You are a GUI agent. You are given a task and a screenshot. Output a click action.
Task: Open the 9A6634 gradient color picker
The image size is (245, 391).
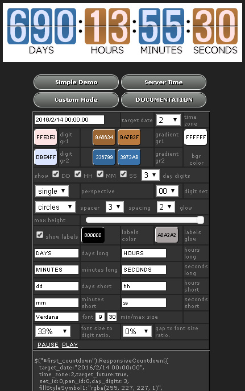(x=104, y=137)
